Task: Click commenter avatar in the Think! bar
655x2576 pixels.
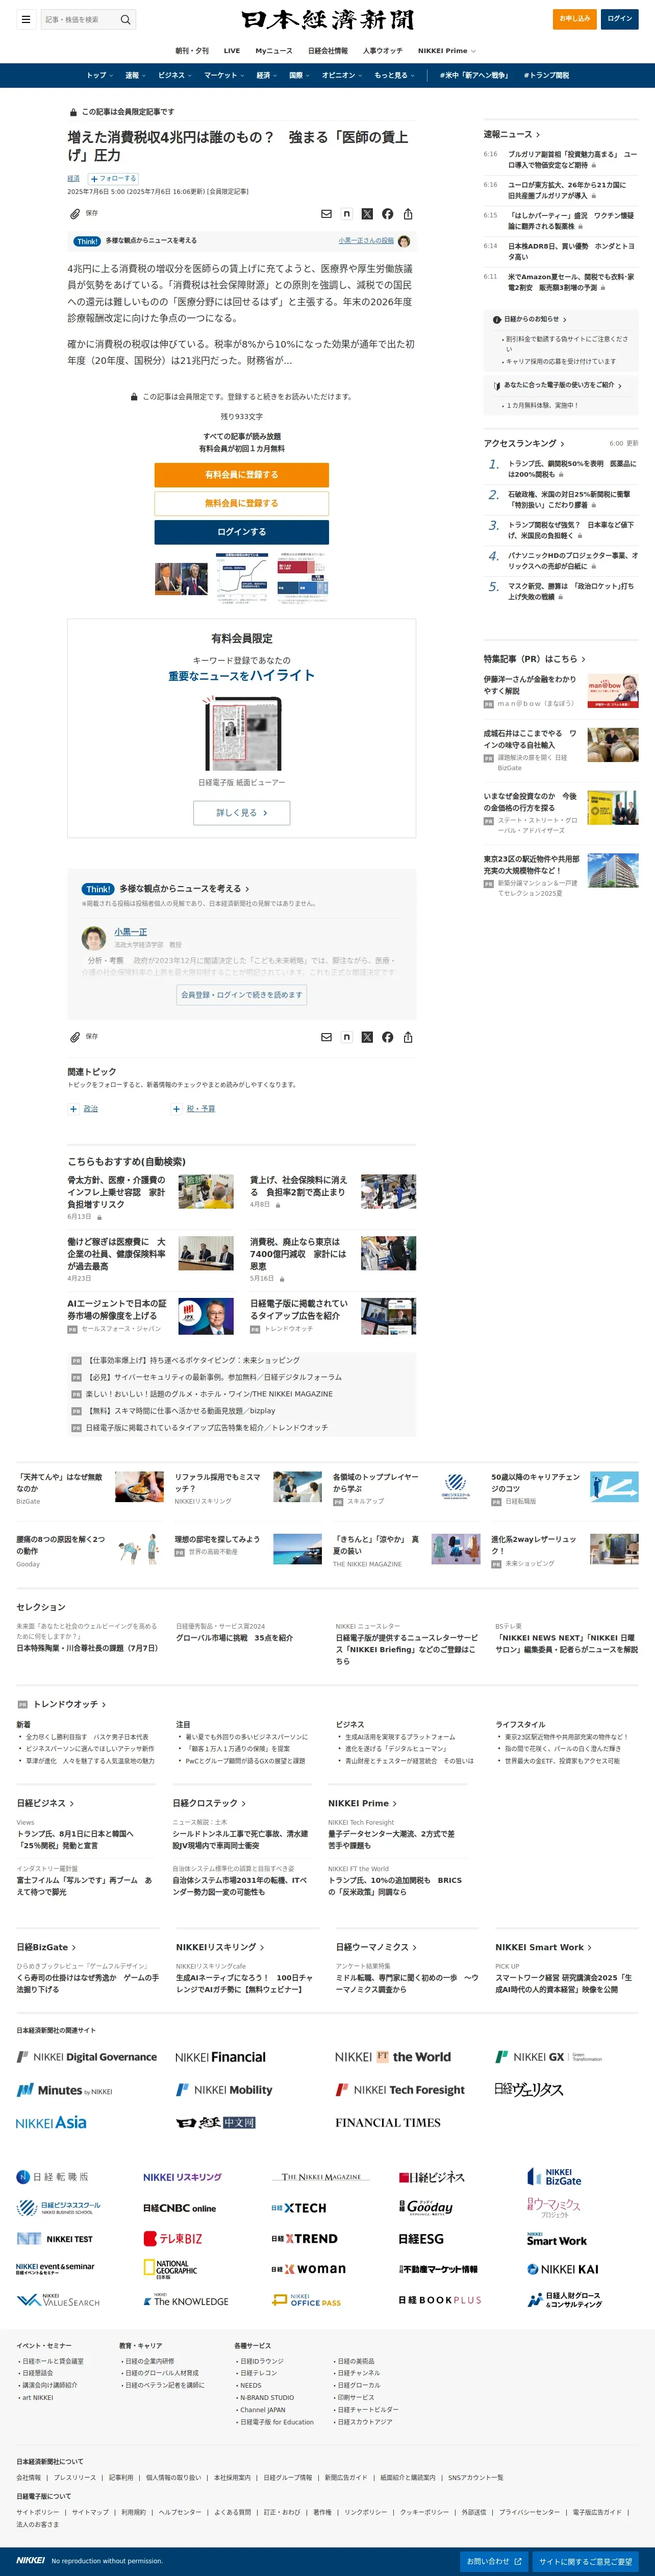Action: pyautogui.click(x=404, y=241)
